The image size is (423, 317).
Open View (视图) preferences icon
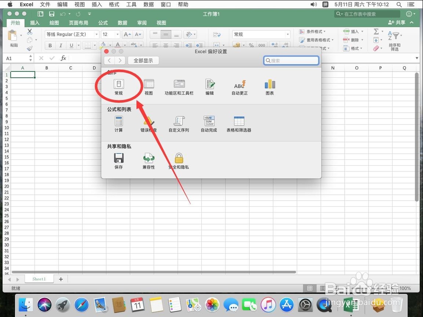(x=148, y=87)
